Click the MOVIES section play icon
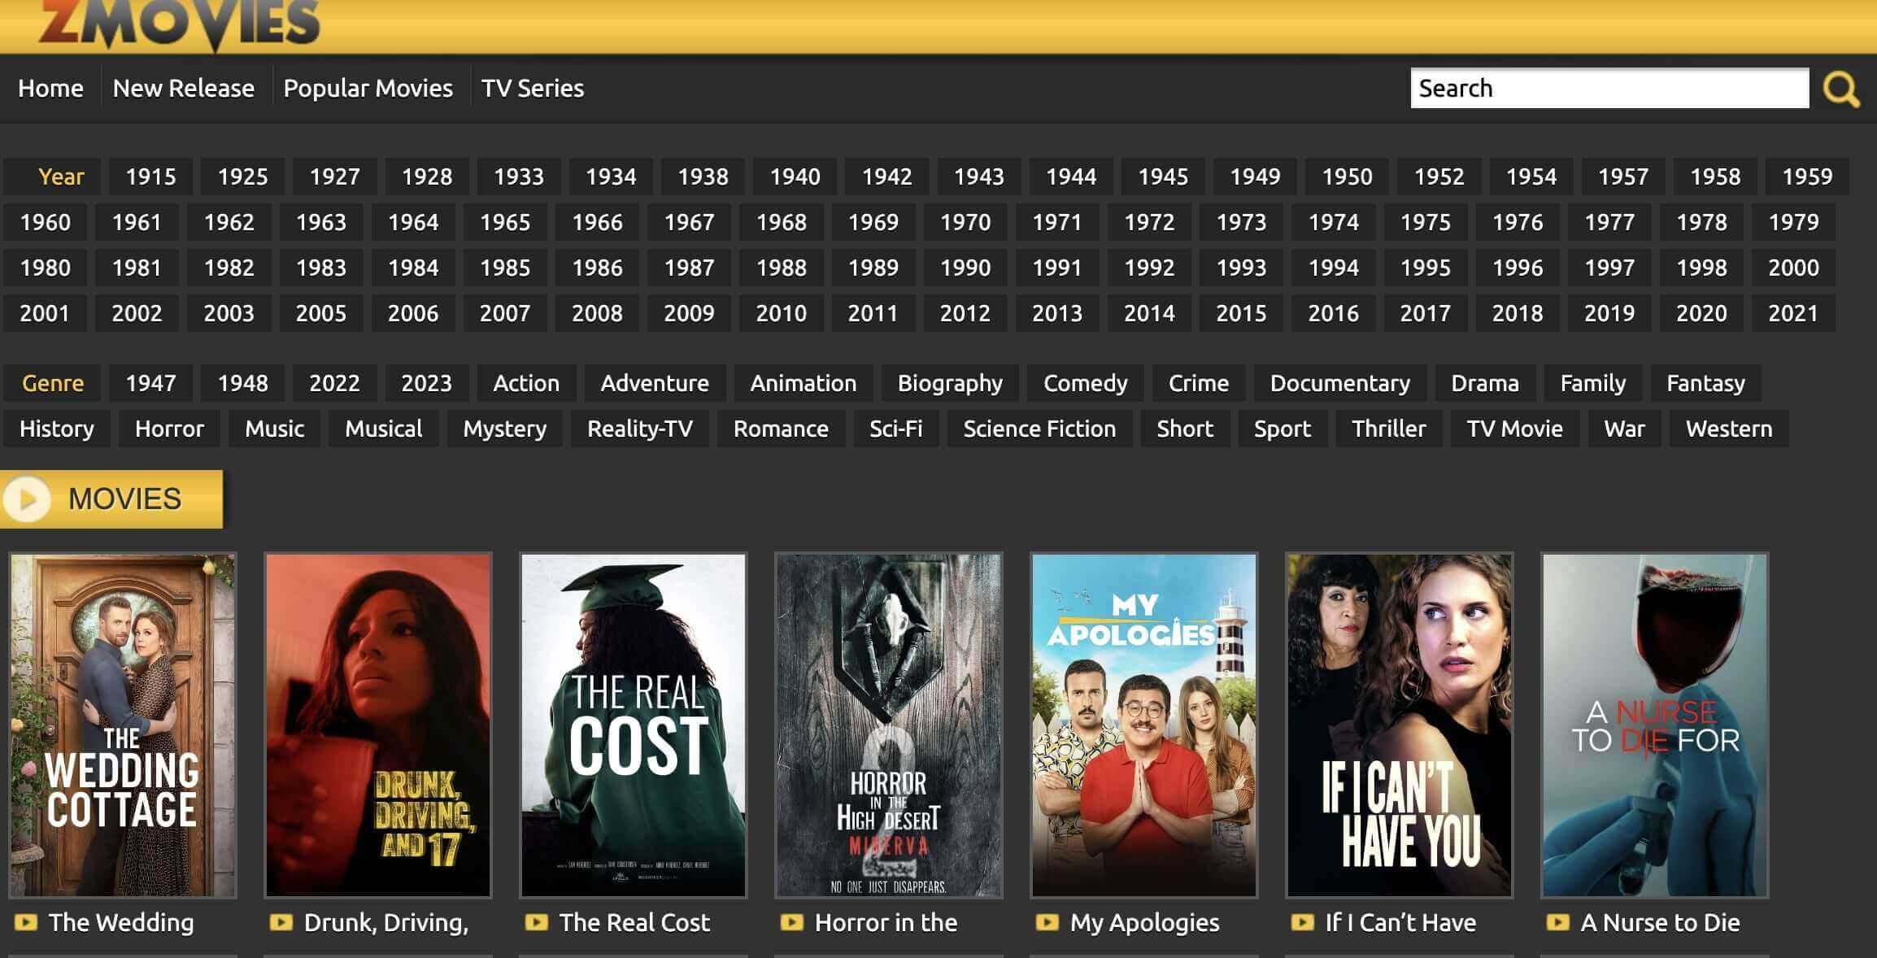The height and width of the screenshot is (958, 1877). [x=28, y=499]
